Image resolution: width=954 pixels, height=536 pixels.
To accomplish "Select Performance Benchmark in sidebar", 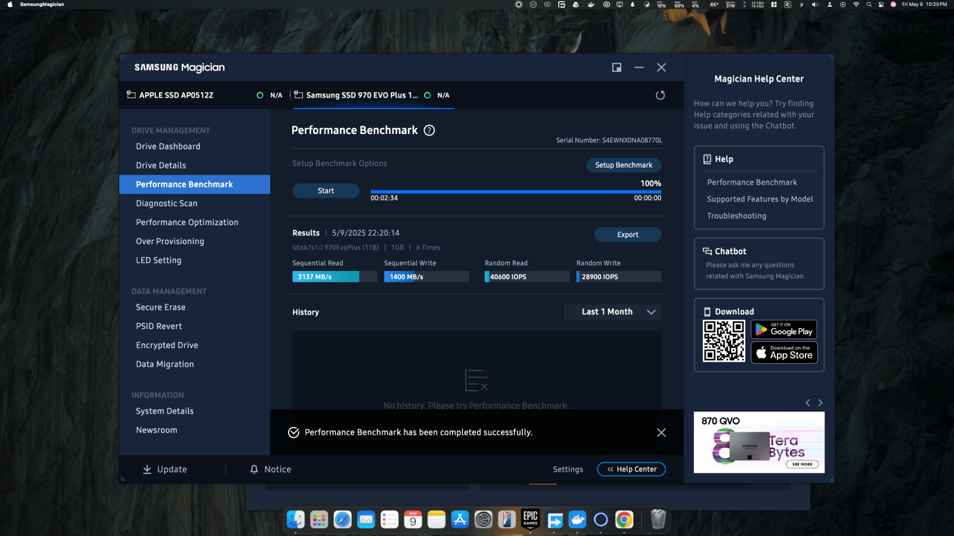I will [x=194, y=185].
